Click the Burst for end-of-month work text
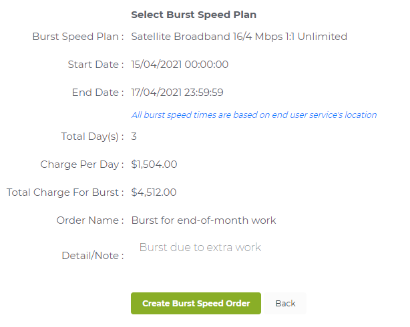Viewport: 410px width, 327px height. coord(204,220)
